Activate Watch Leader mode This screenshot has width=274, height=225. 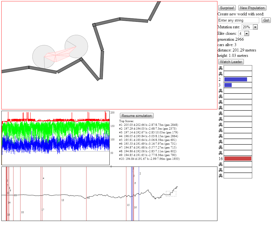[x=231, y=62]
